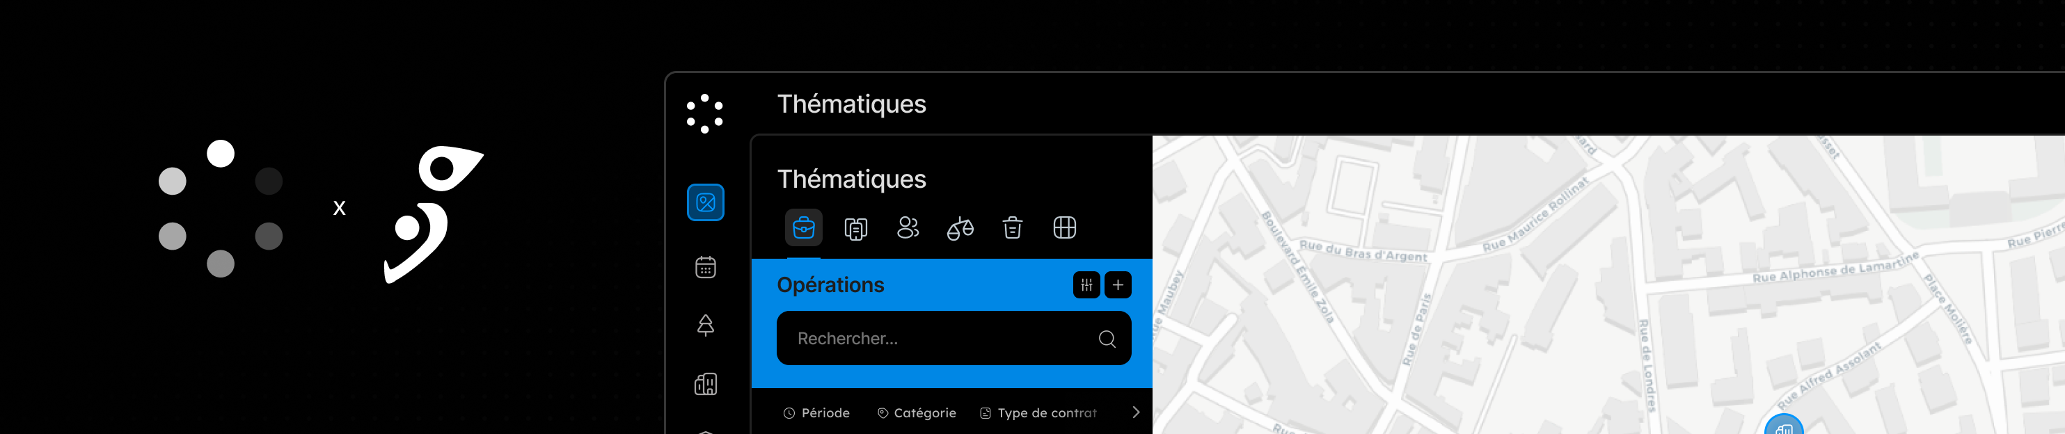Select the briefcase Opérations tab

(803, 228)
